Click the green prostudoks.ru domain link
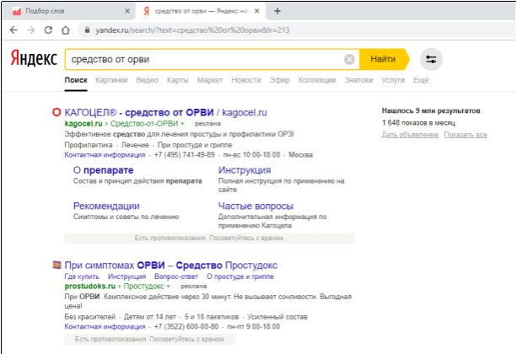This screenshot has height=354, width=517. [x=90, y=286]
